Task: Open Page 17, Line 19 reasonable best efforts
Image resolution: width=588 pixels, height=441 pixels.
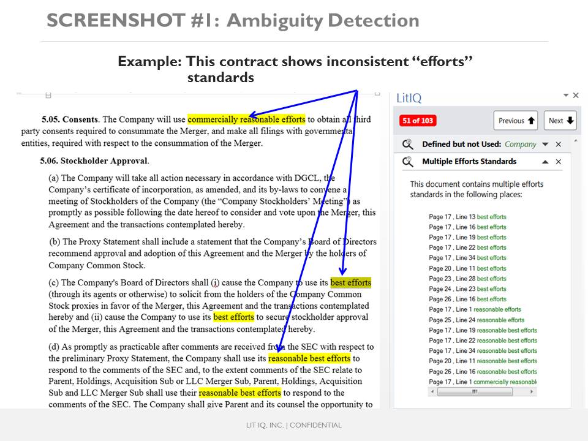Action: coord(483,330)
